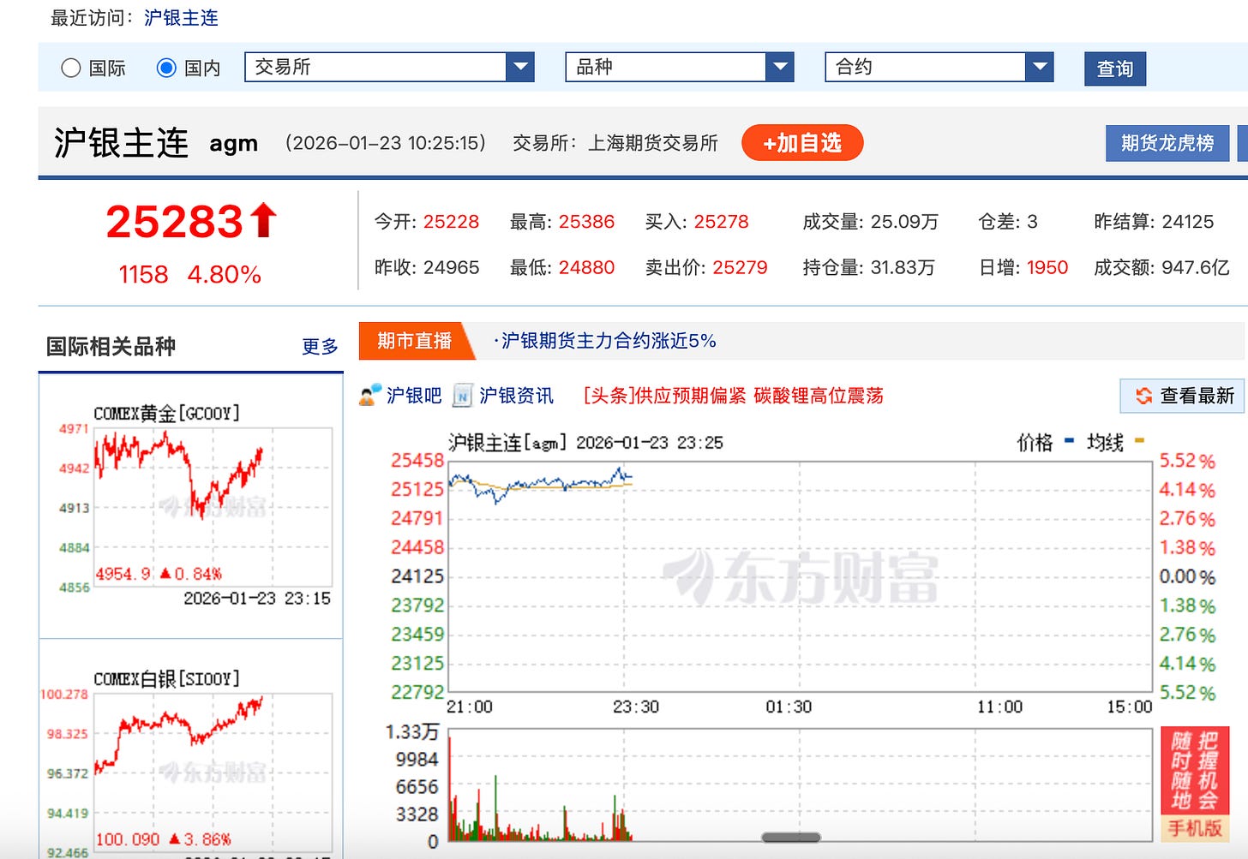Image resolution: width=1248 pixels, height=859 pixels.
Task: Click the 查询 search button
Action: [1114, 69]
